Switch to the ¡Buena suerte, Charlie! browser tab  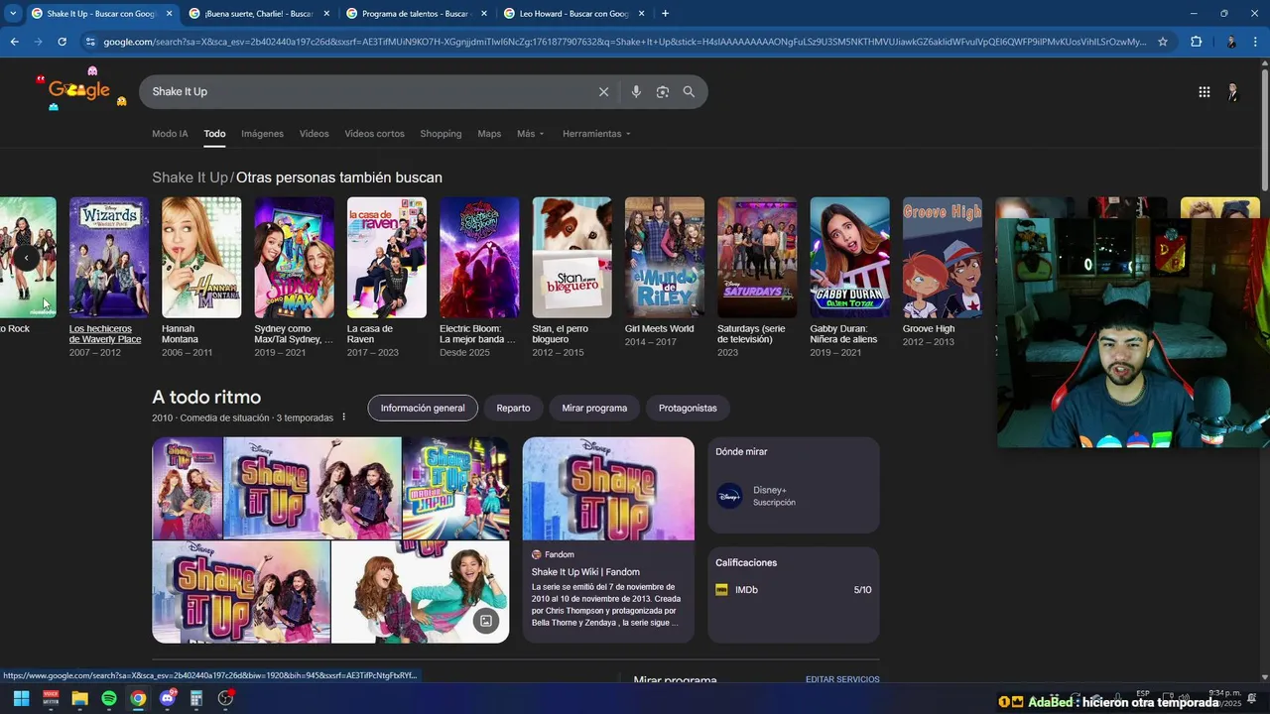(x=258, y=14)
